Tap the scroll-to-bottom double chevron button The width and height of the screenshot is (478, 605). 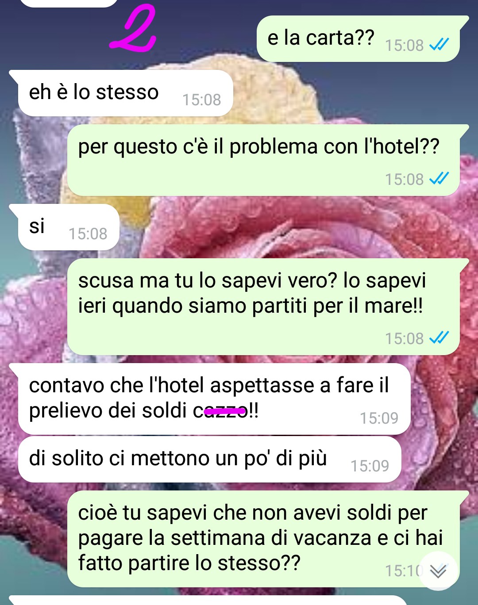(x=438, y=571)
